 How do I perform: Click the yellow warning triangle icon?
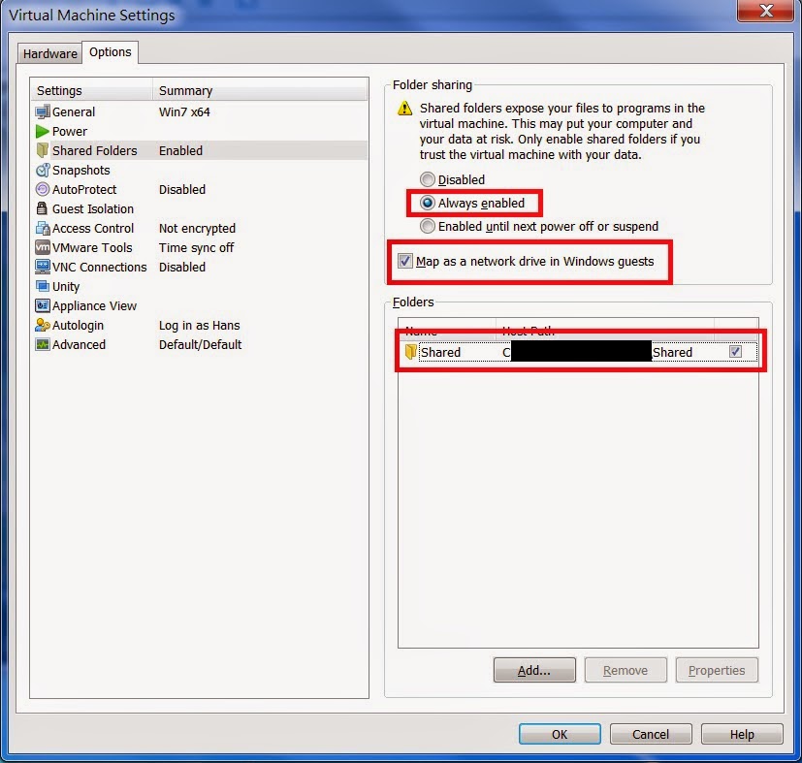[x=404, y=109]
